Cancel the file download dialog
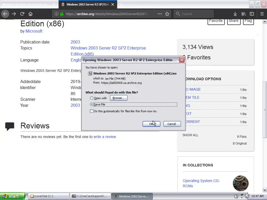The image size is (267, 200). (x=172, y=124)
